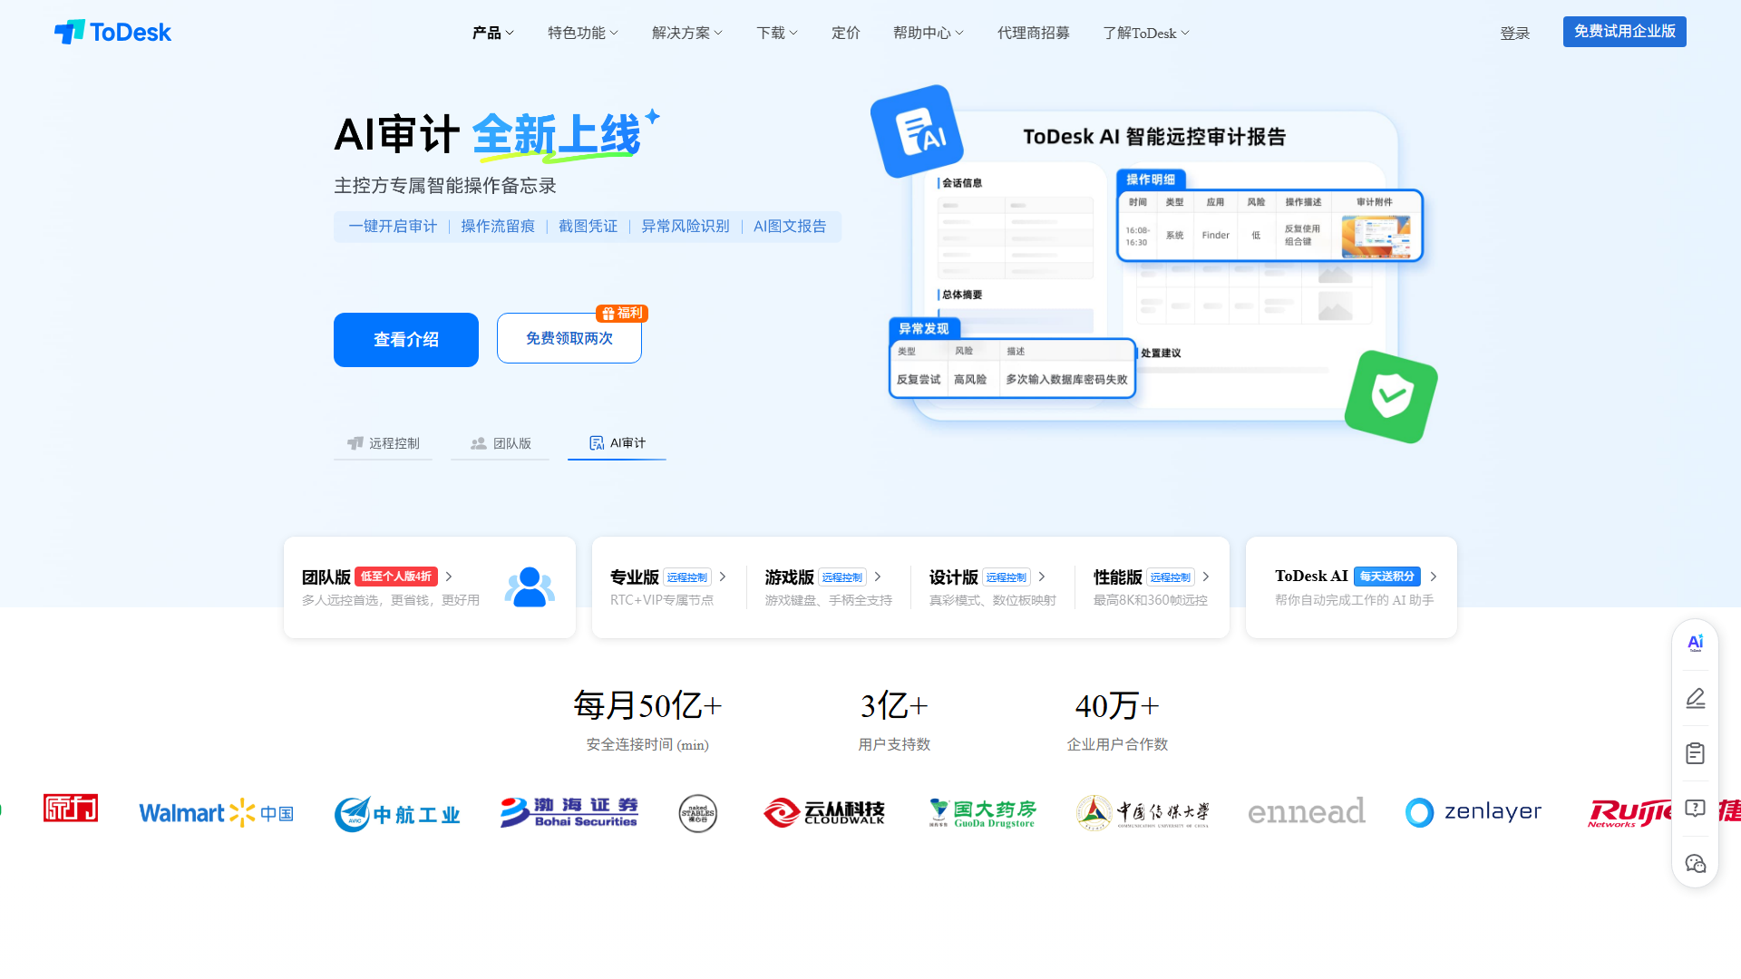Expand the 产品 dropdown menu
Image resolution: width=1741 pixels, height=979 pixels.
(x=493, y=33)
